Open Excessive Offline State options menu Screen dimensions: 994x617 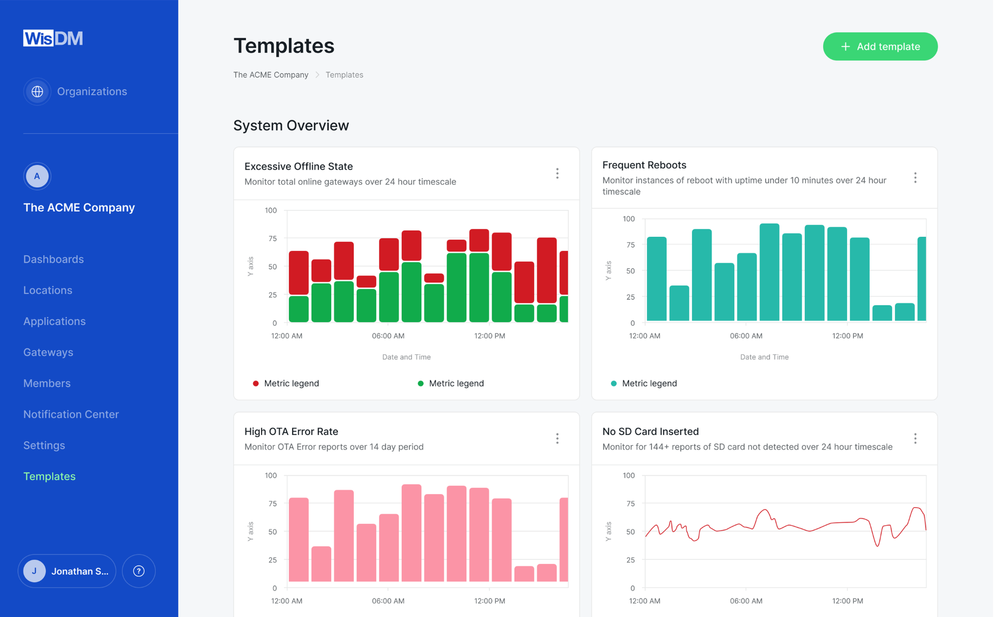click(557, 174)
